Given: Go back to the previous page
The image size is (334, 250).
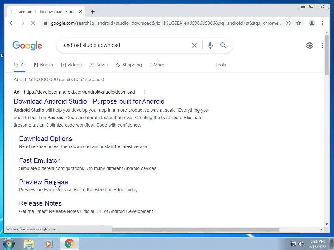Looking at the screenshot, I should [12, 23].
